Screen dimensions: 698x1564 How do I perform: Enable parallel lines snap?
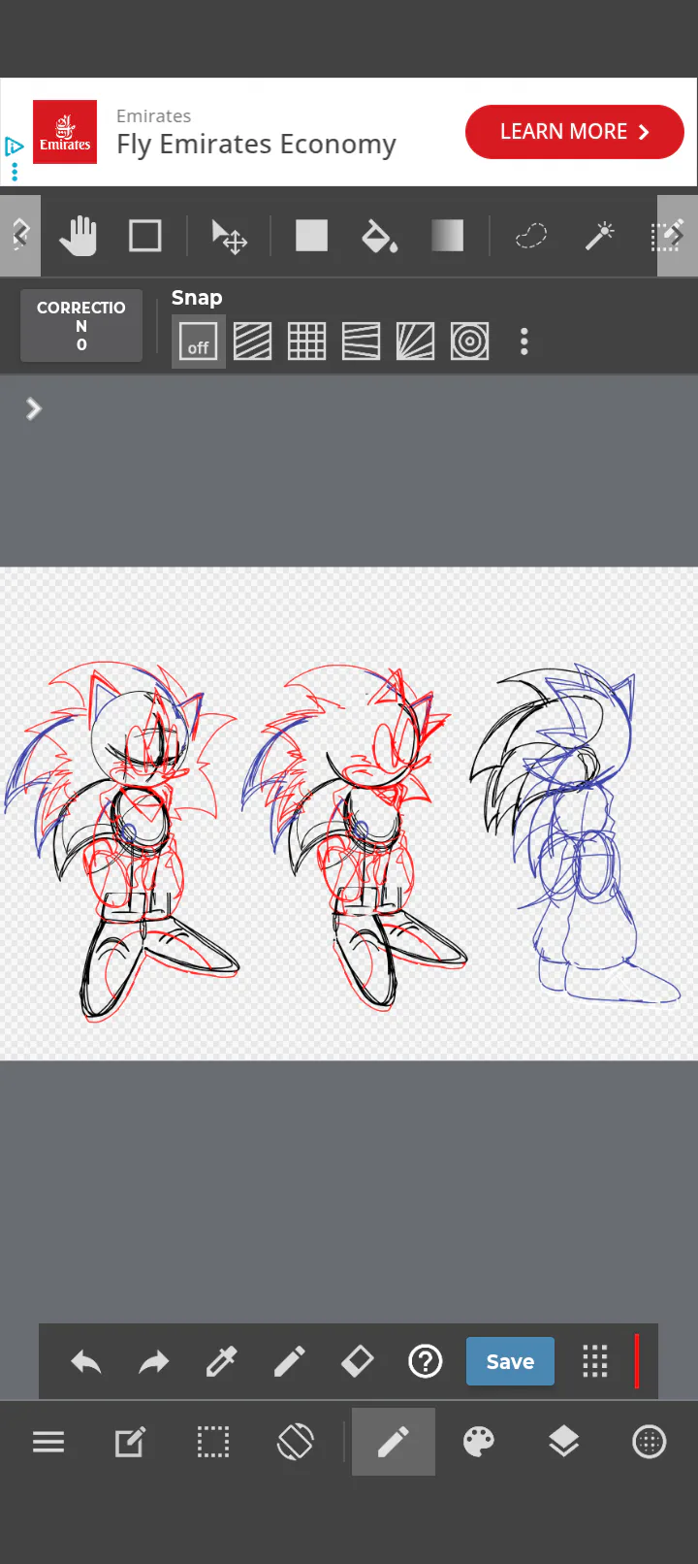(x=253, y=342)
